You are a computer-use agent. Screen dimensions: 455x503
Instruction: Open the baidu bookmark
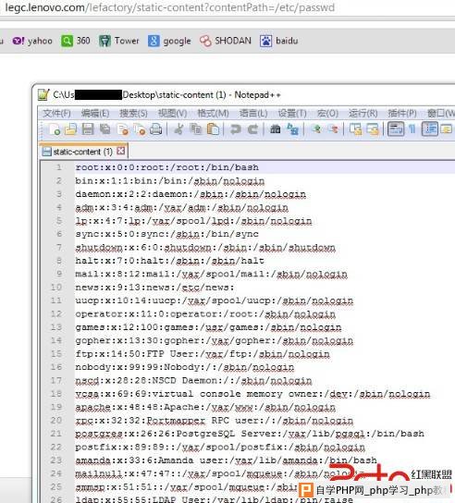[x=278, y=41]
